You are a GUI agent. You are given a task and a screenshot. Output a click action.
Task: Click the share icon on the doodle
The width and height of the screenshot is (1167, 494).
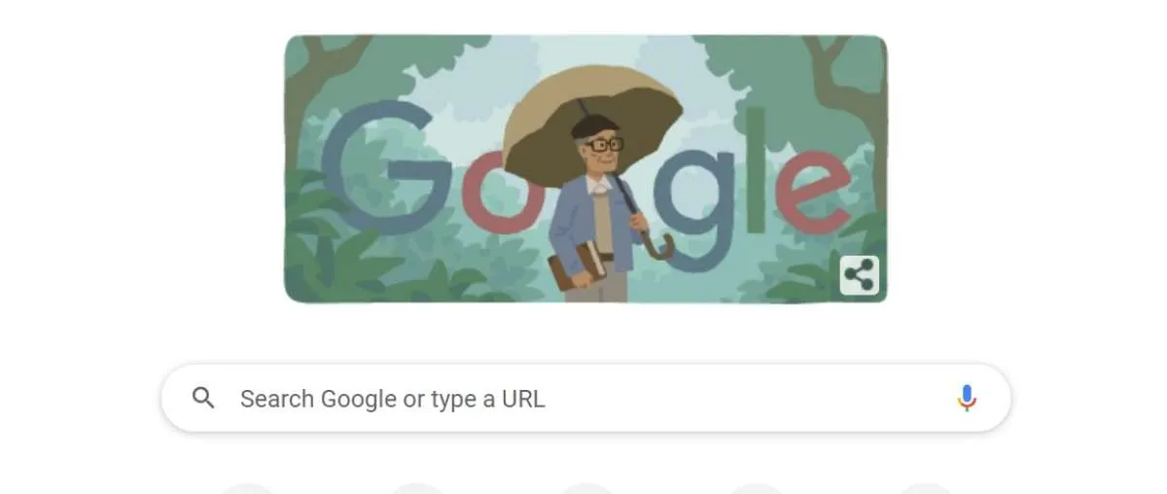point(859,275)
